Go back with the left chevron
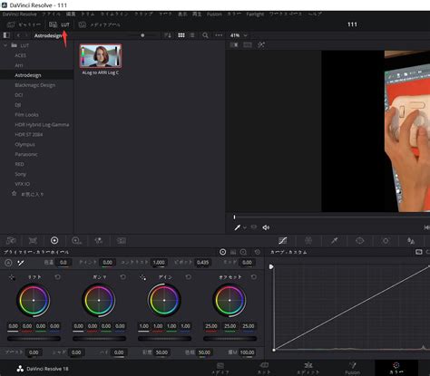 (x=18, y=35)
